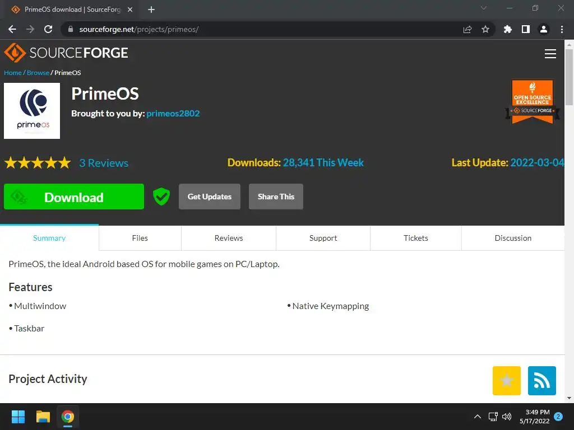This screenshot has width=574, height=430.
Task: Open the Chrome three-dot menu
Action: 562,29
